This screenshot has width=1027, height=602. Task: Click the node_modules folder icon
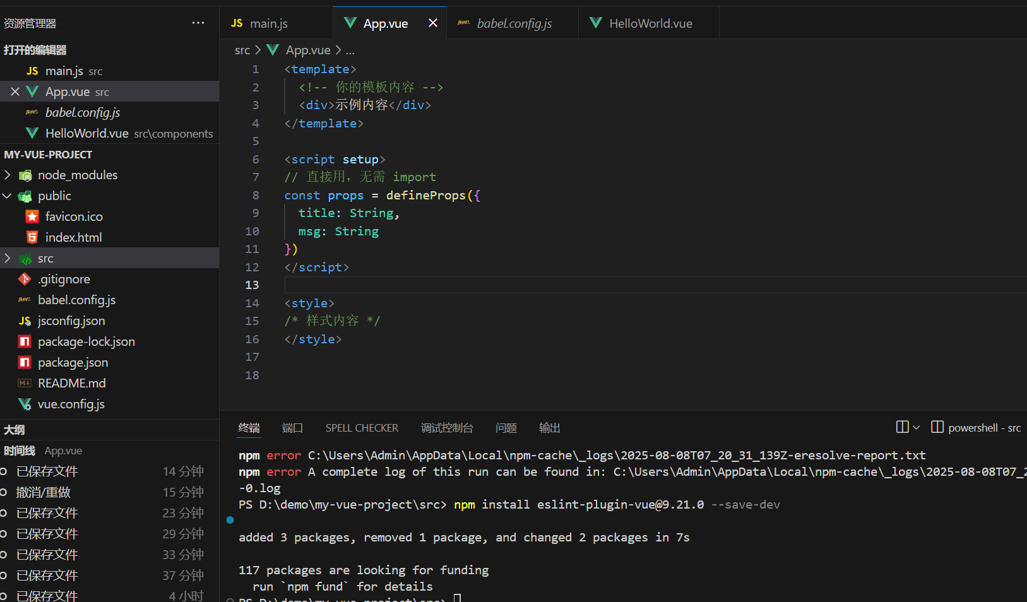(x=25, y=175)
